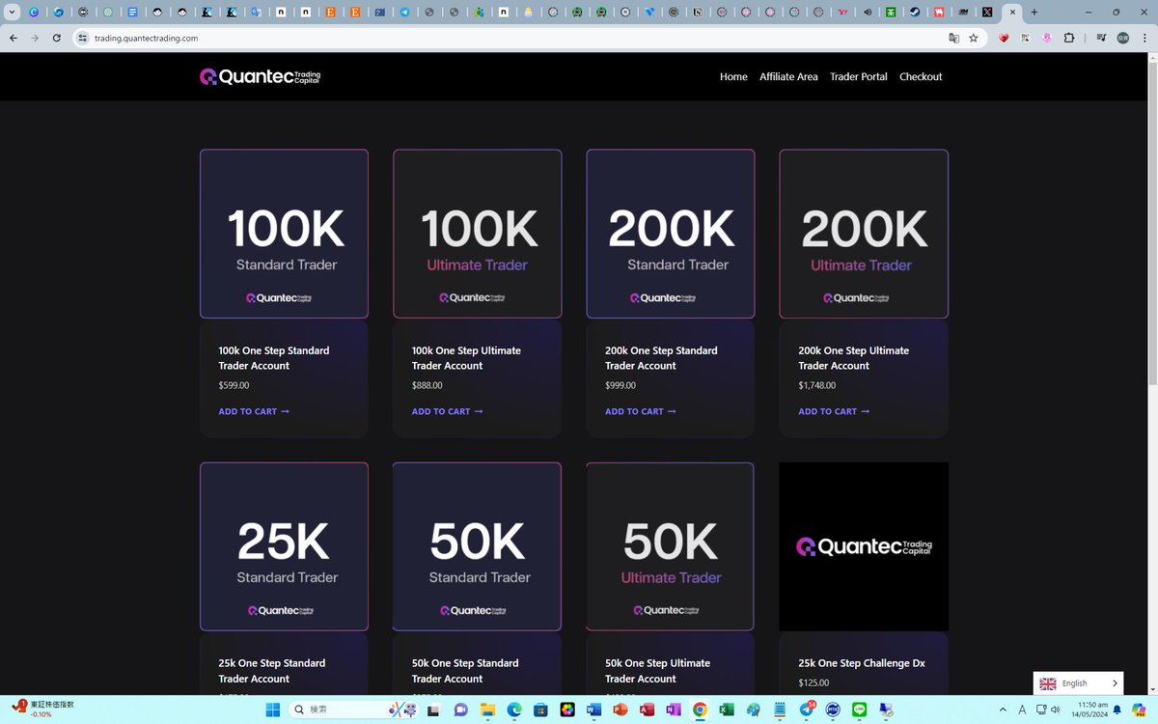Open the English language selector
The image size is (1158, 724).
click(x=1078, y=683)
